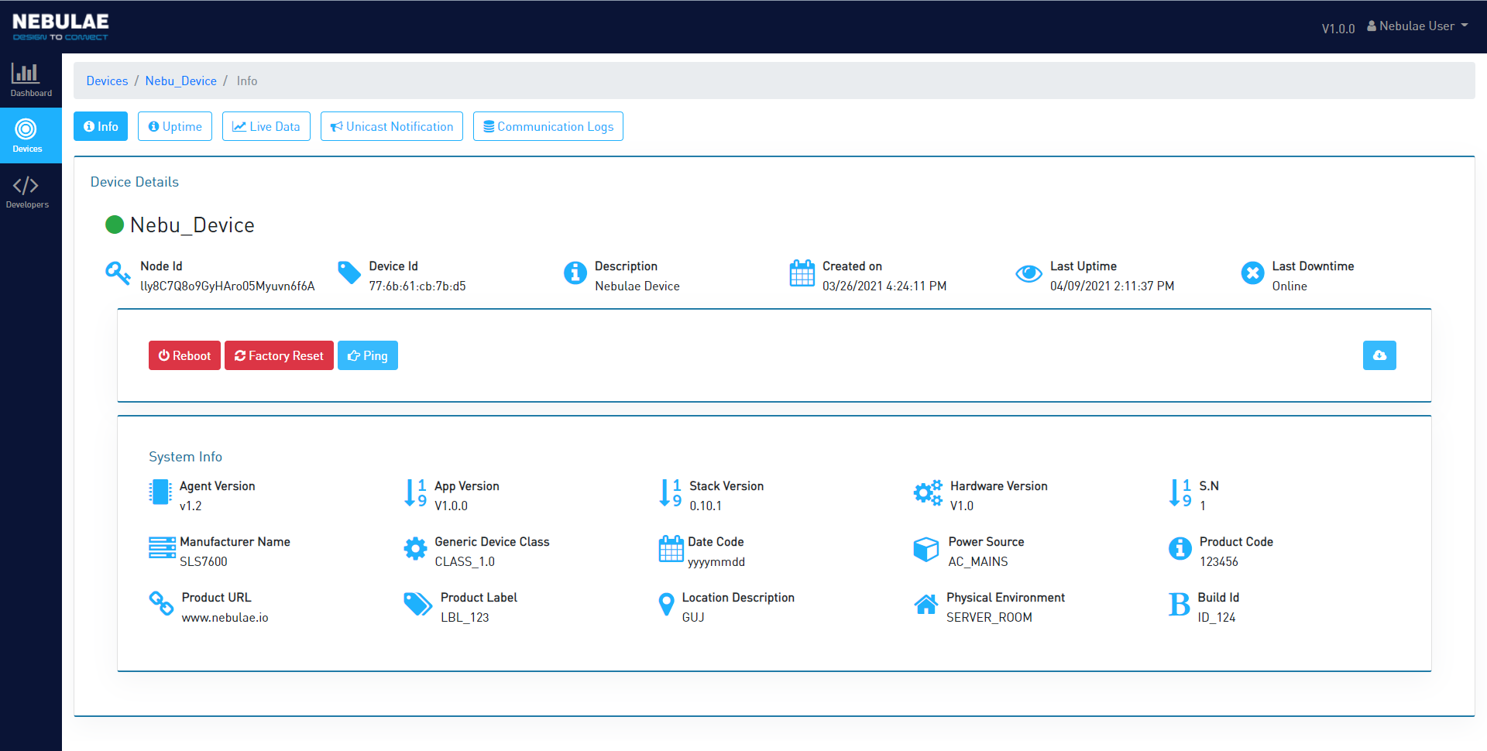Screen dimensions: 1487x751
Task: Click the GUJ location value
Action: point(693,617)
